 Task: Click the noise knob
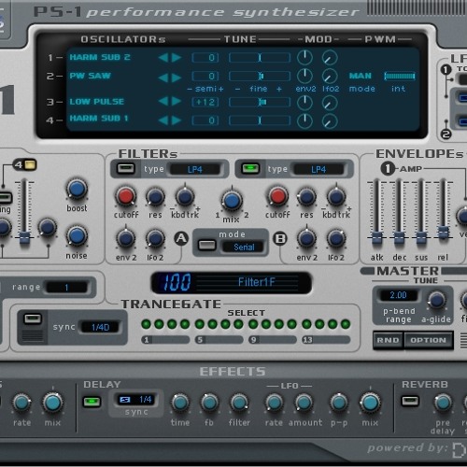click(x=77, y=236)
